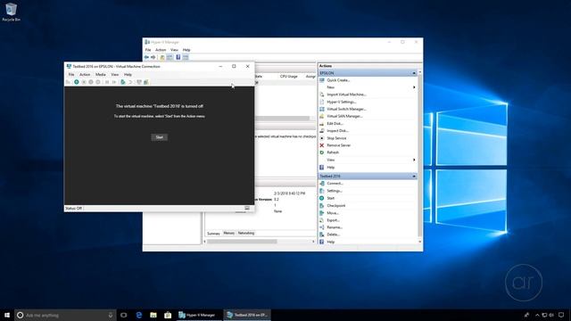Click Edit Disk in the Actions pane
The height and width of the screenshot is (321, 571).
click(335, 124)
